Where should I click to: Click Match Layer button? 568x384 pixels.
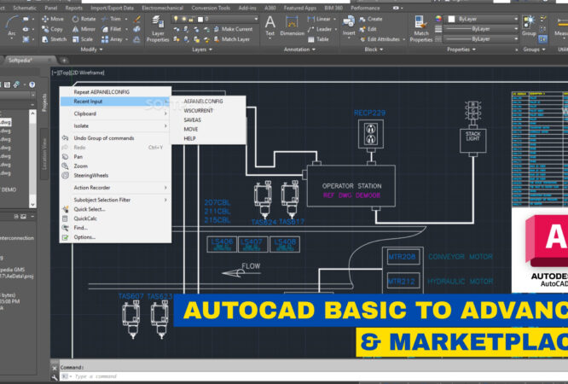[232, 39]
